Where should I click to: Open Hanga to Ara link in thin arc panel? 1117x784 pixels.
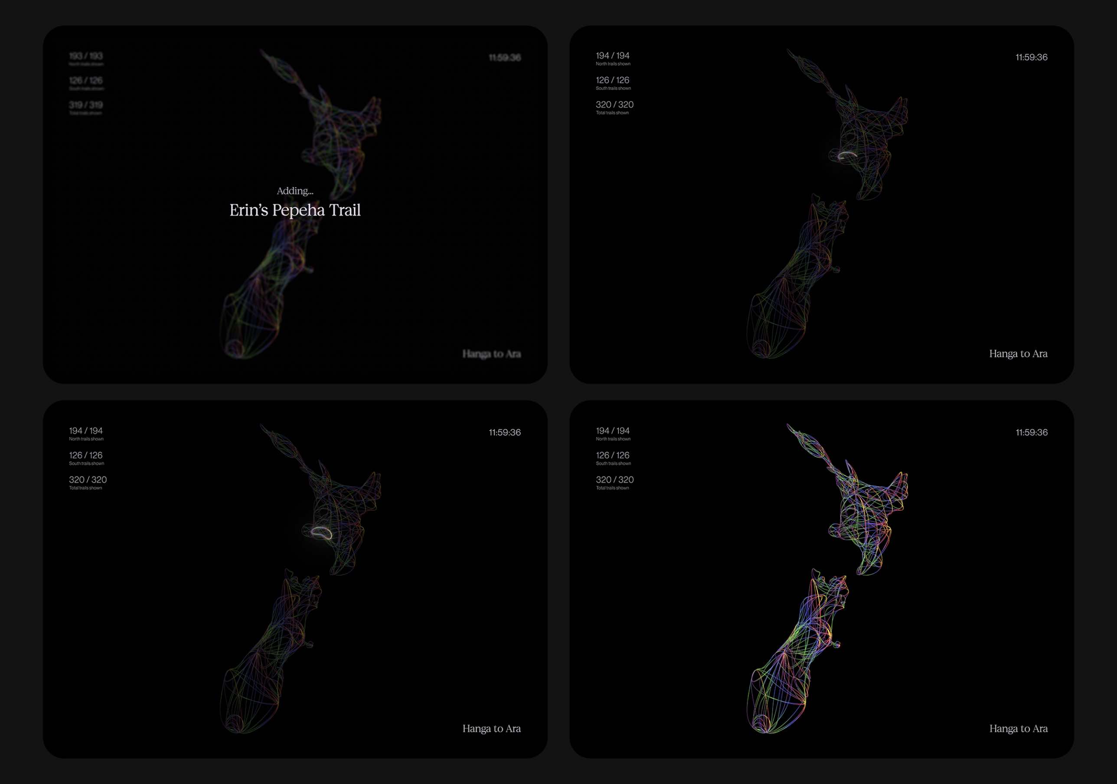coord(1018,354)
